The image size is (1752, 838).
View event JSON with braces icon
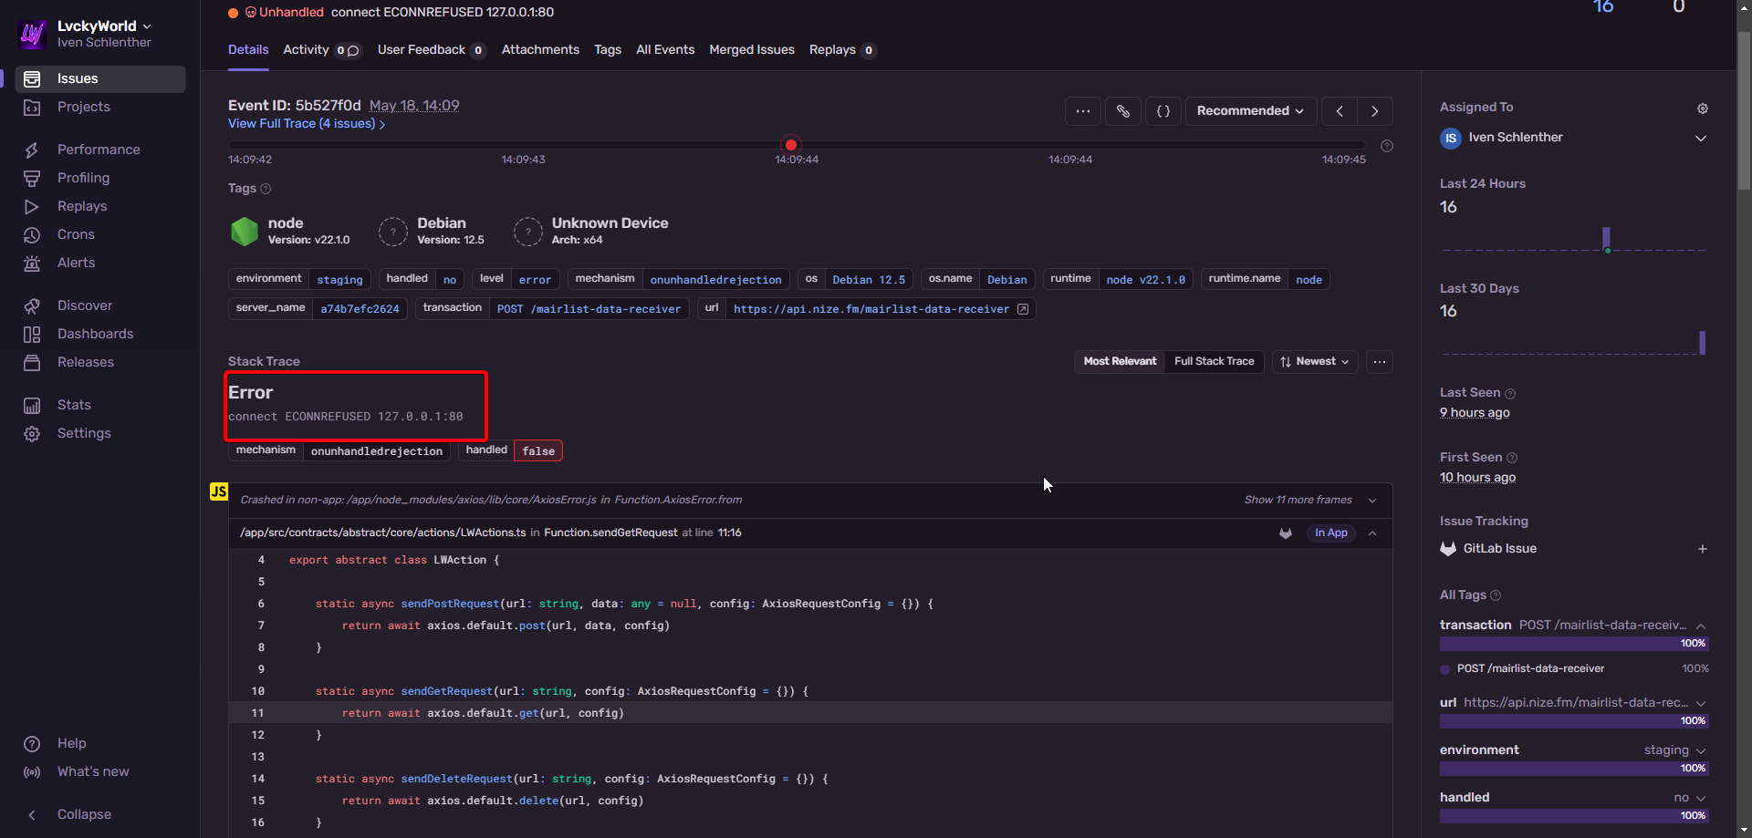tap(1163, 111)
